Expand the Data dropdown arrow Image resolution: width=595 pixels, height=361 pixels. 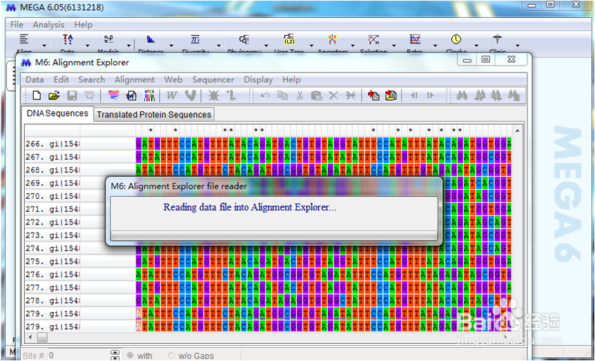coord(87,46)
